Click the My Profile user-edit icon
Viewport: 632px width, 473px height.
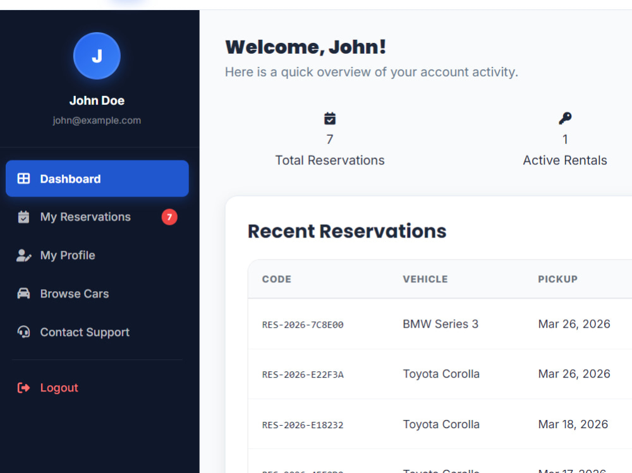coord(24,255)
